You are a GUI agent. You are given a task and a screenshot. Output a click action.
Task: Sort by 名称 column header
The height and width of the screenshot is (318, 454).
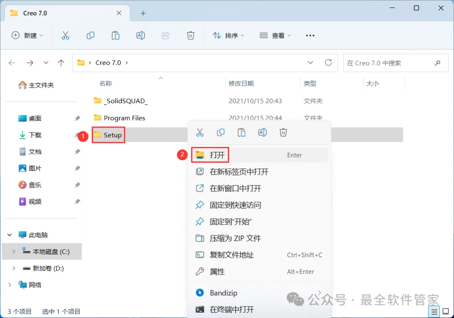[x=106, y=83]
